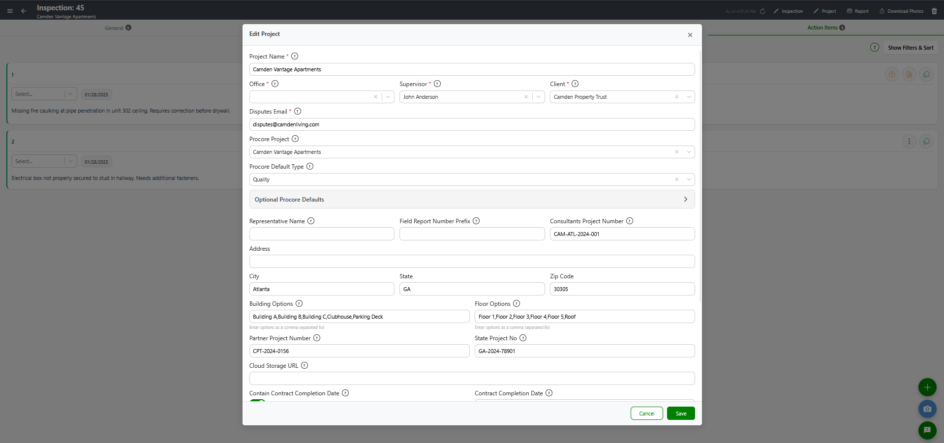Click the Cloud Storage URL field
Screen dimensions: 944x443
click(x=472, y=379)
